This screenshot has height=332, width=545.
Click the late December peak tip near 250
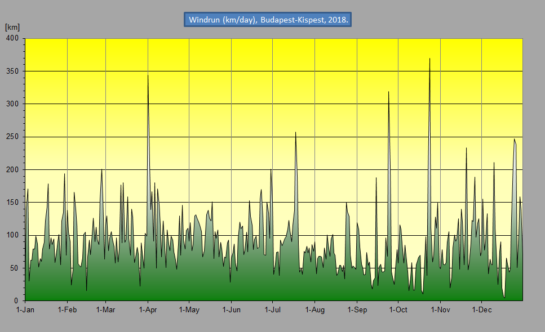(x=514, y=139)
